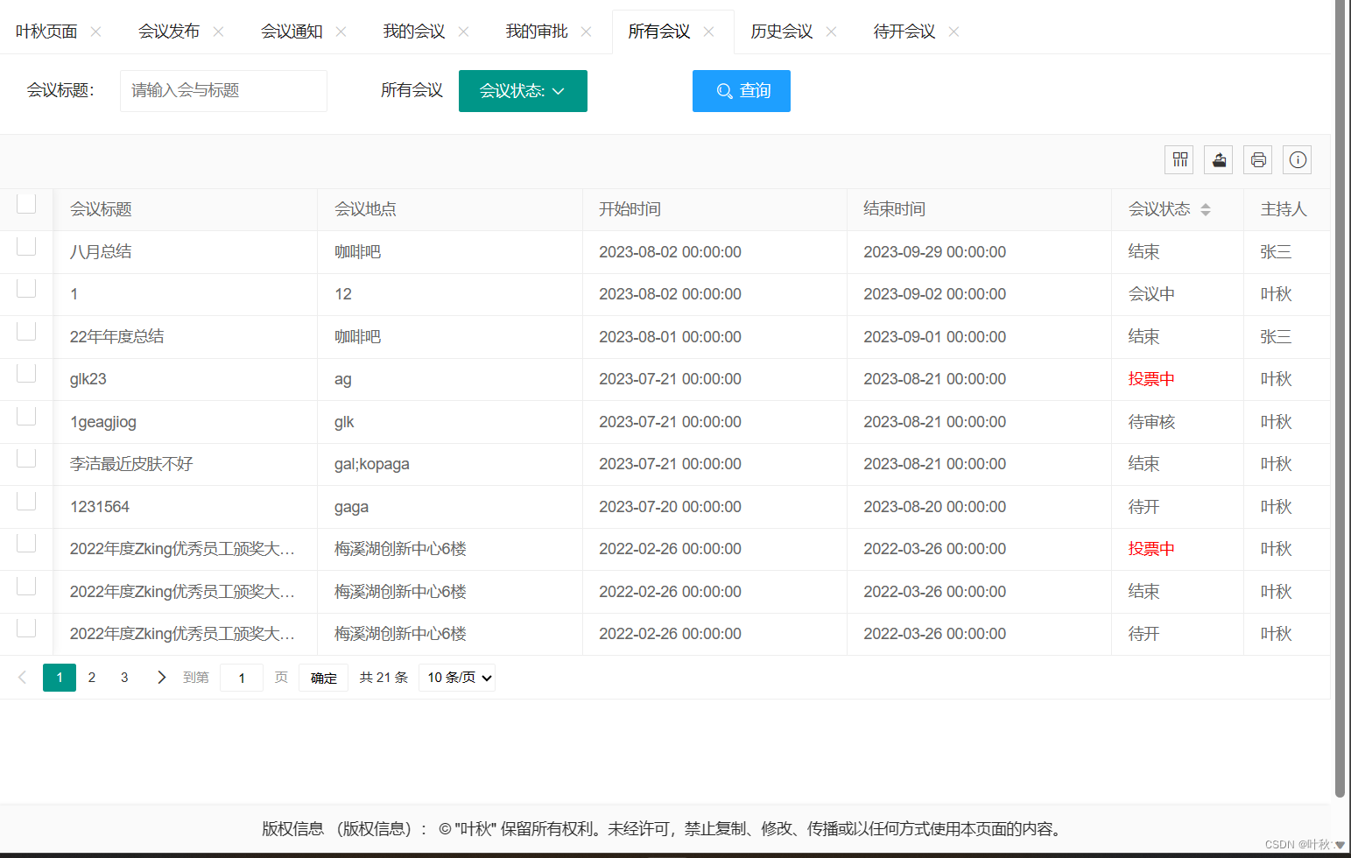Check the box for glk23 row
This screenshot has height=858, width=1351.
pos(26,374)
